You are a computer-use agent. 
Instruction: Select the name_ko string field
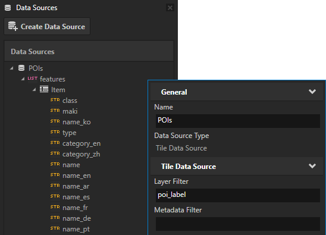(x=77, y=122)
